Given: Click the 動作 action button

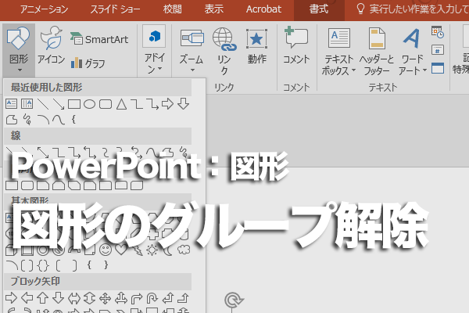Looking at the screenshot, I should [256, 46].
